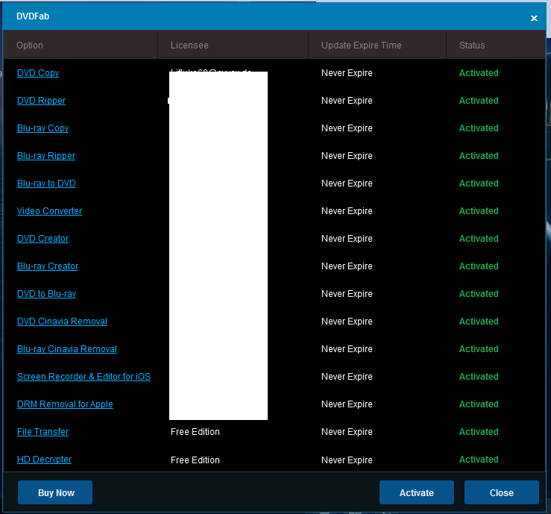Click the Activate button
The image size is (551, 514).
[417, 492]
